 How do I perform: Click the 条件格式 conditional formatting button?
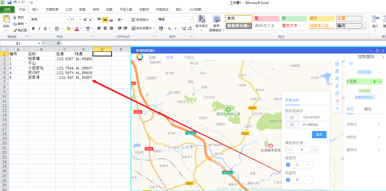pyautogui.click(x=202, y=23)
